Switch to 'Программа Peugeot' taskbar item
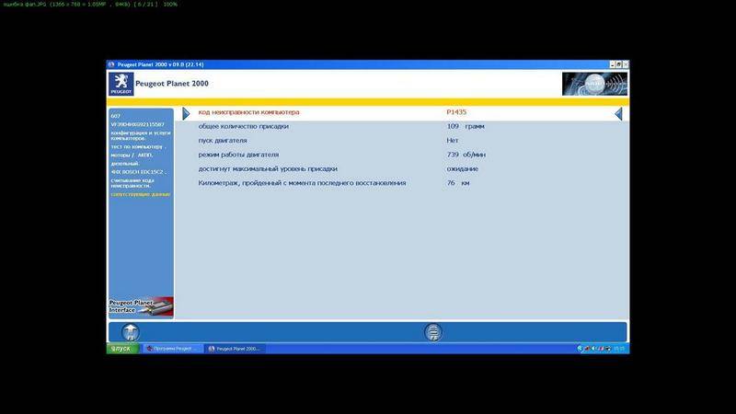This screenshot has height=414, width=736. pos(171,349)
